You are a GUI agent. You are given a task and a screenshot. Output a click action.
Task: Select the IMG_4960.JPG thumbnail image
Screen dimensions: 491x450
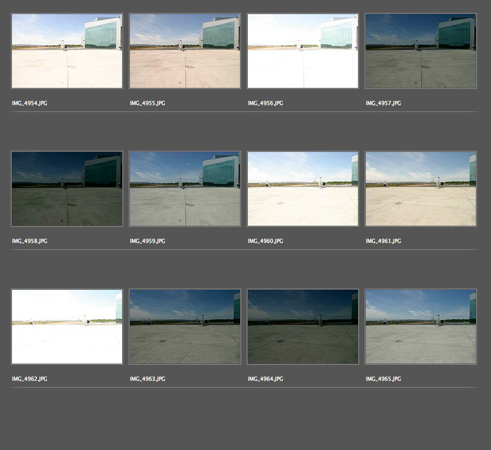click(x=303, y=189)
